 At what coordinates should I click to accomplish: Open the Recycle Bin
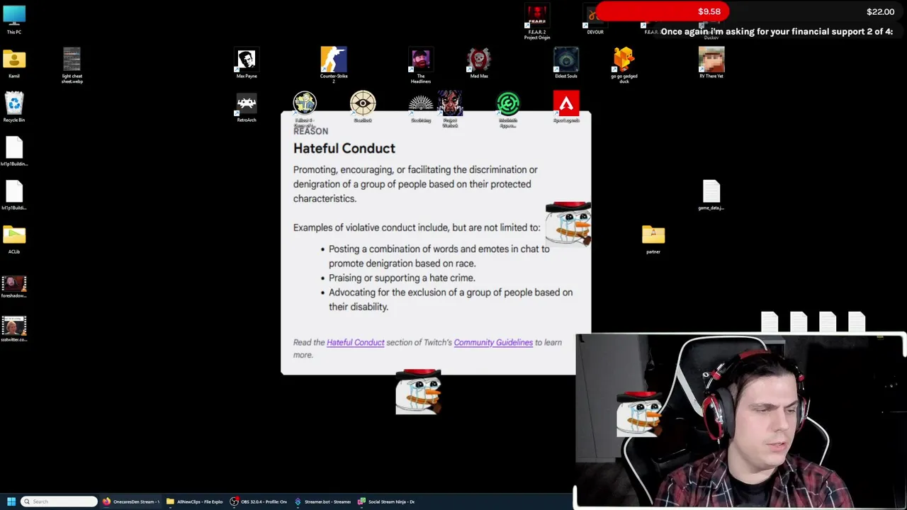tap(14, 107)
